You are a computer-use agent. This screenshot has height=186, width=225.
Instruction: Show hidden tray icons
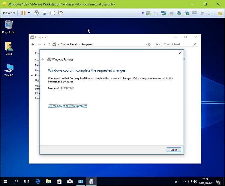(x=184, y=182)
